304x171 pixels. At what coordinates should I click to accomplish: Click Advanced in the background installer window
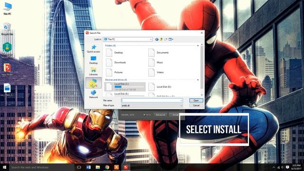161,115
